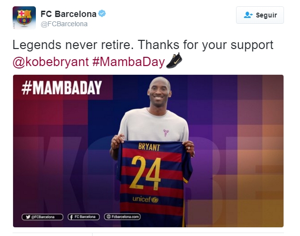The image size is (300, 236).
Task: Click the Kobe logo on the grey shirt
Action: coord(166,133)
